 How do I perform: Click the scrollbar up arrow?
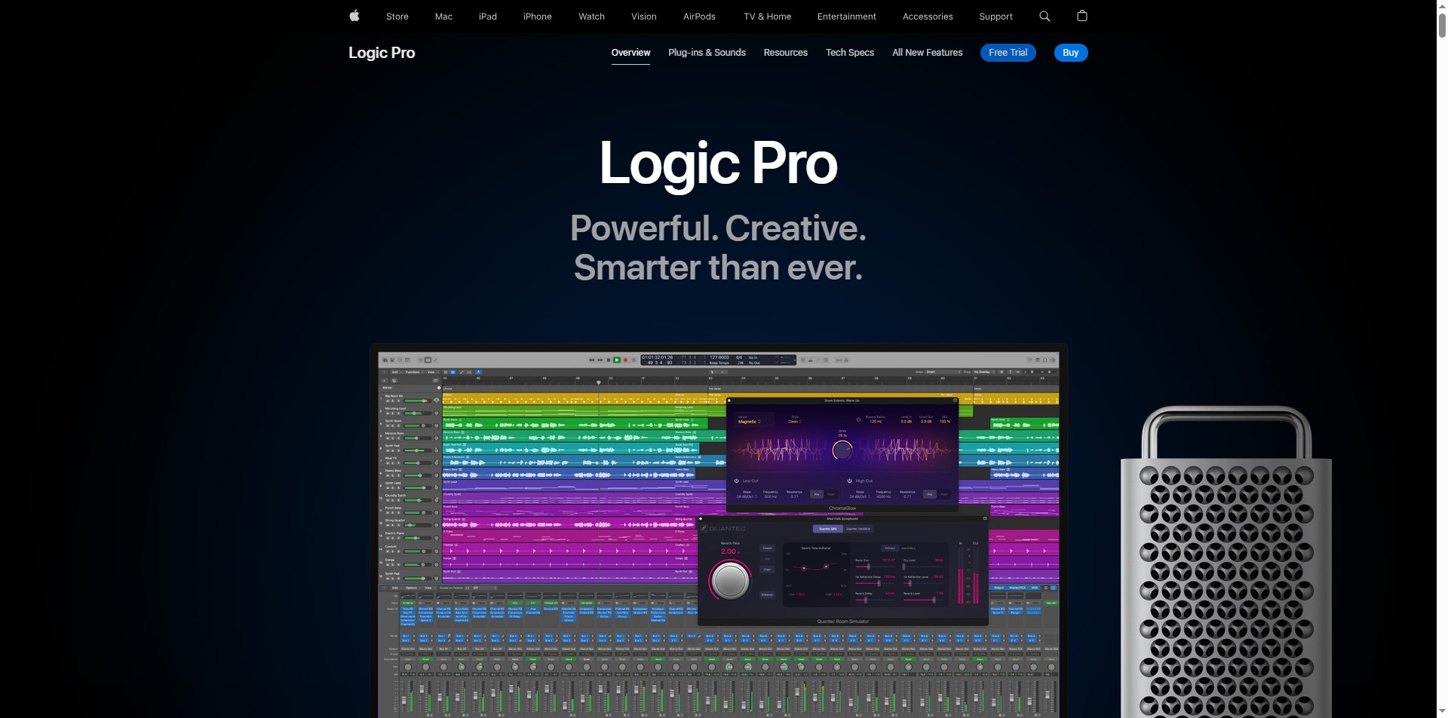pos(1442,5)
